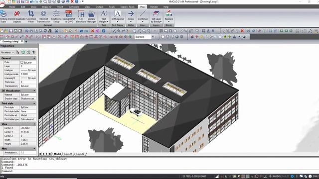319x179 pixels.
Task: Open the Home ribbon tab
Action: coord(12,7)
